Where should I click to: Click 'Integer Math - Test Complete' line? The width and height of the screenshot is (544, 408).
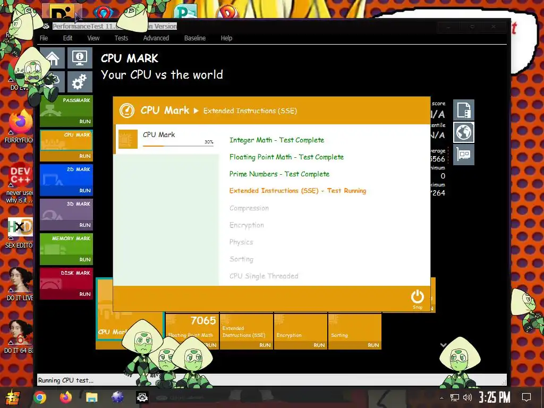click(276, 140)
